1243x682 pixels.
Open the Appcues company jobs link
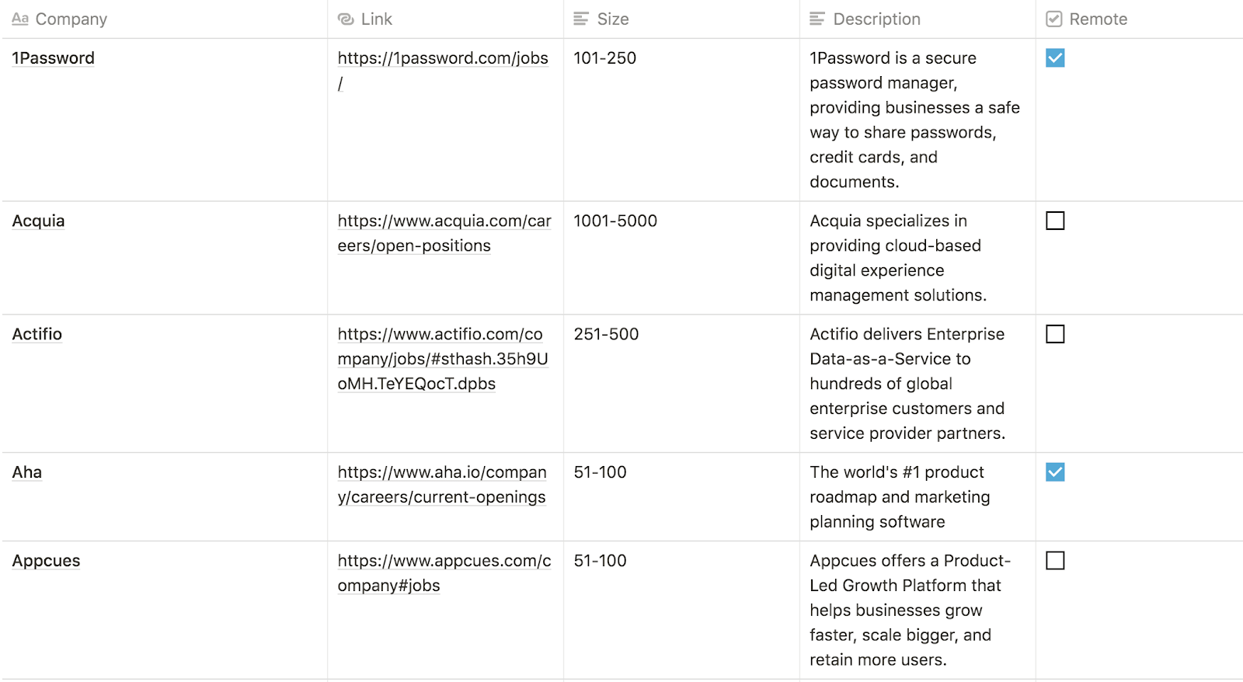pos(444,561)
